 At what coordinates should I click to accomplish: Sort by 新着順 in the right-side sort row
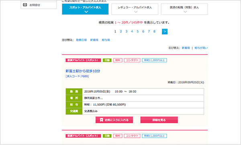point(186,48)
